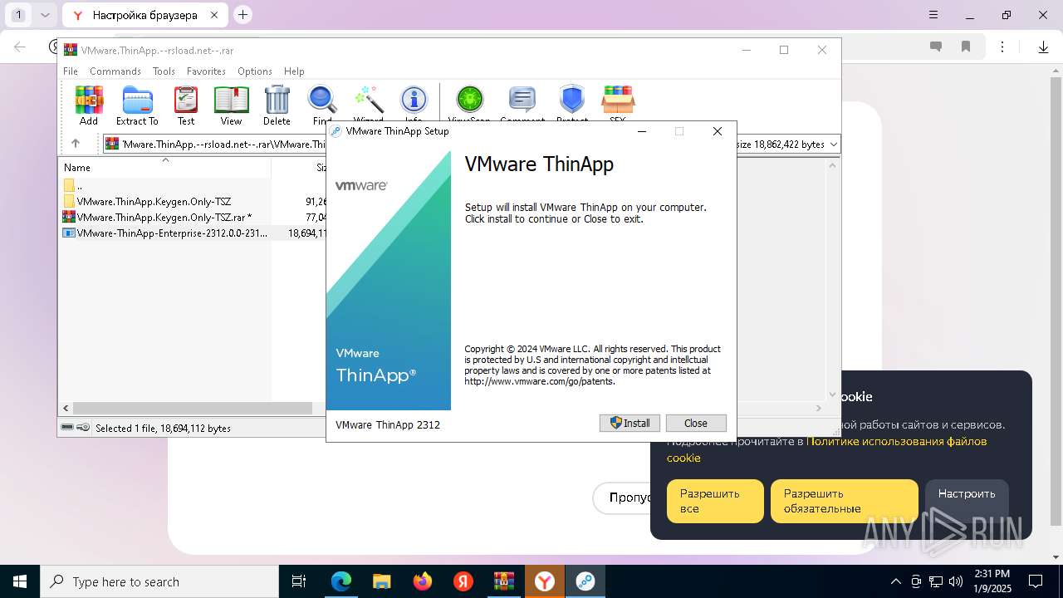The width and height of the screenshot is (1063, 598).
Task: Open a new browser tab with plus
Action: pyautogui.click(x=242, y=15)
